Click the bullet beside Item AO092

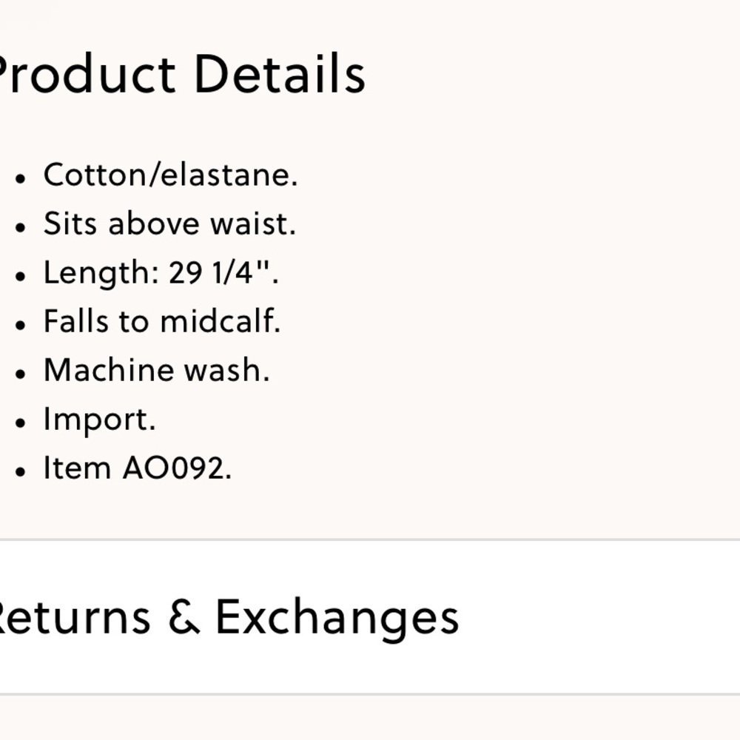coord(20,471)
